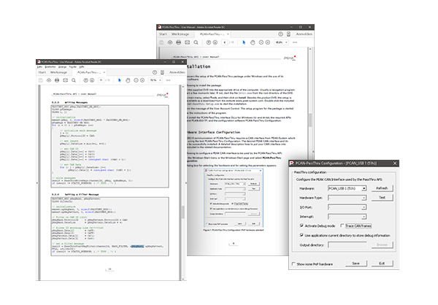Click the page number field in the Installation-page Acrobat window

pyautogui.click(x=225, y=42)
